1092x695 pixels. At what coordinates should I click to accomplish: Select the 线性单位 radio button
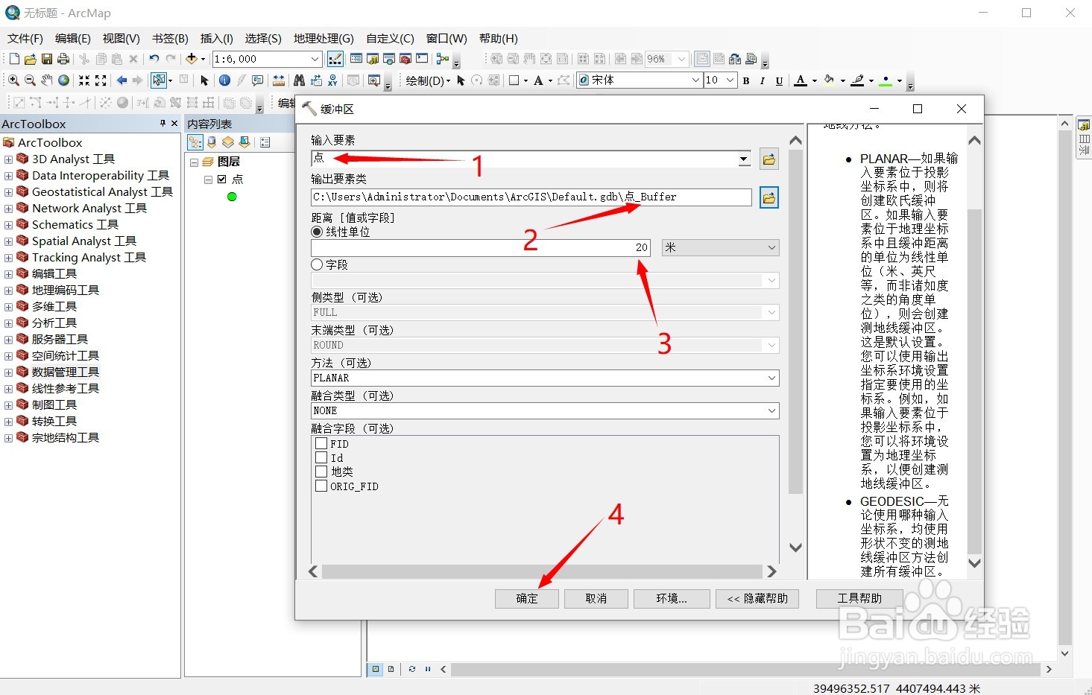[x=317, y=232]
